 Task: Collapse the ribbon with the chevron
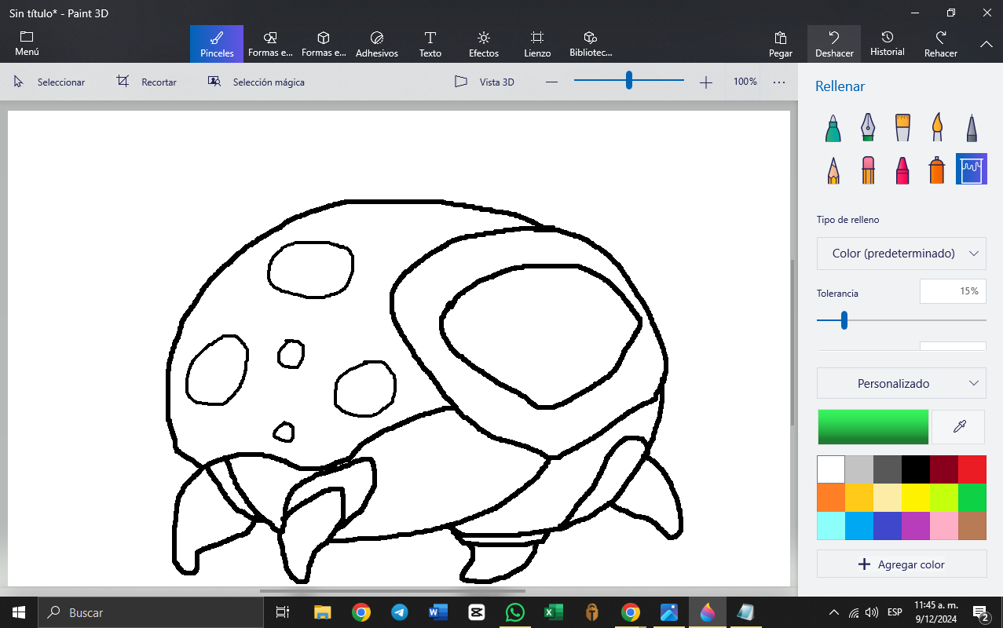coord(987,45)
